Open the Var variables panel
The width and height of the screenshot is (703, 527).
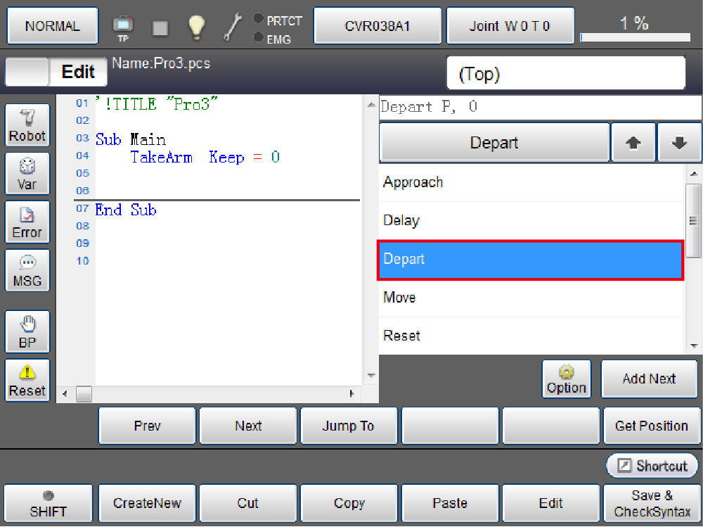27,174
